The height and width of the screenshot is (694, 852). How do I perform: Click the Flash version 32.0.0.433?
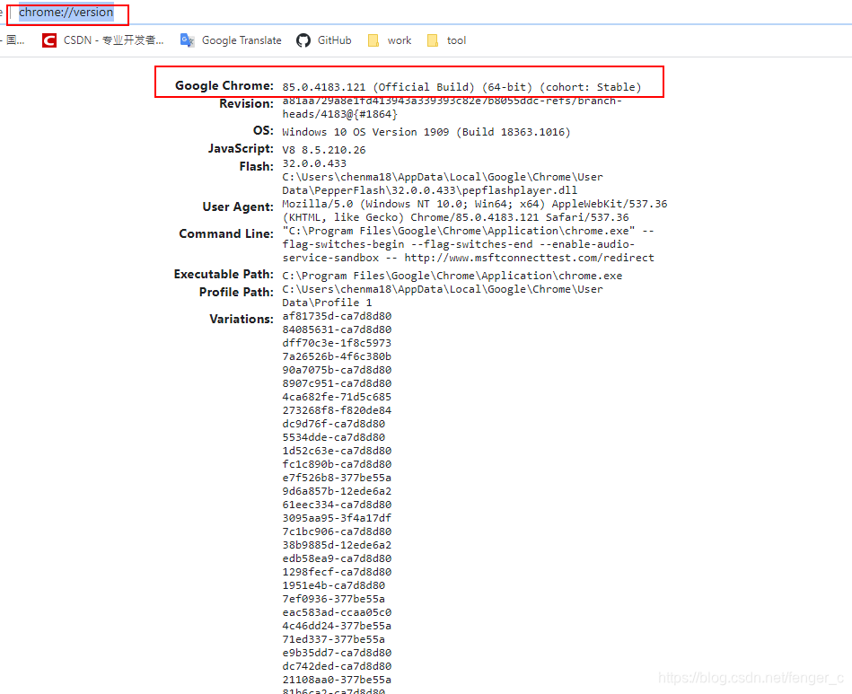(x=314, y=163)
